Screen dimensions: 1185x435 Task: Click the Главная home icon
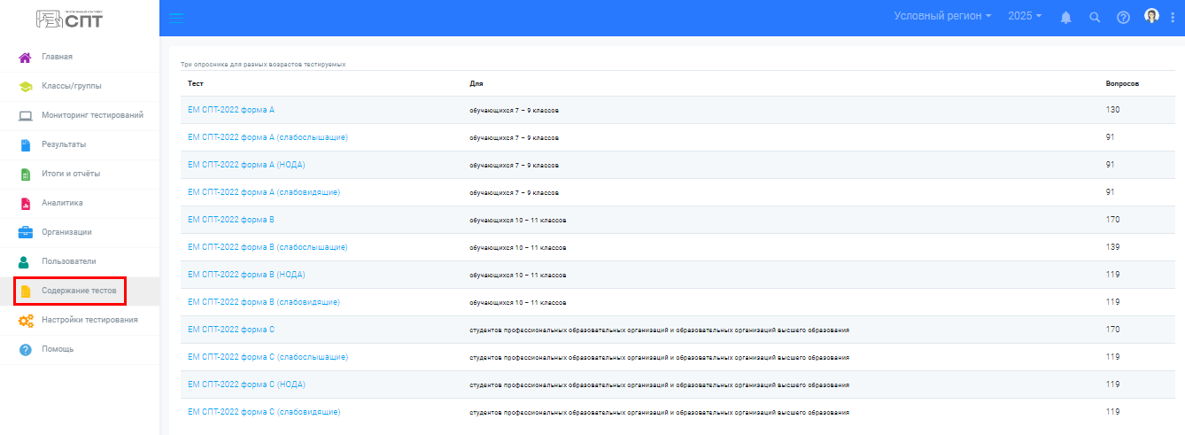(x=26, y=58)
